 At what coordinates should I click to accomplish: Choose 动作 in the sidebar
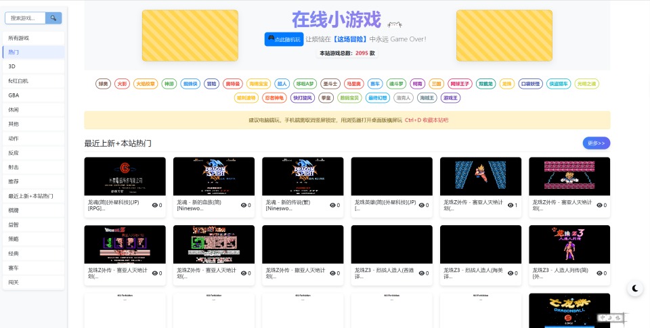tap(34, 139)
